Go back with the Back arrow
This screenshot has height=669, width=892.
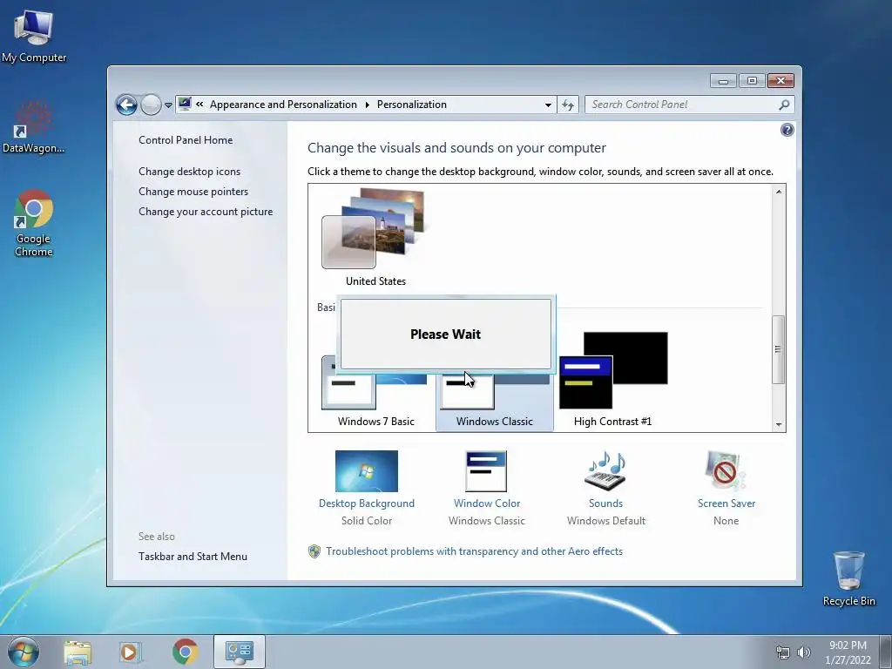point(126,105)
